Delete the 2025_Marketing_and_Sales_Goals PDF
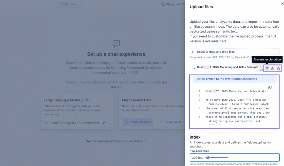 coord(278,68)
